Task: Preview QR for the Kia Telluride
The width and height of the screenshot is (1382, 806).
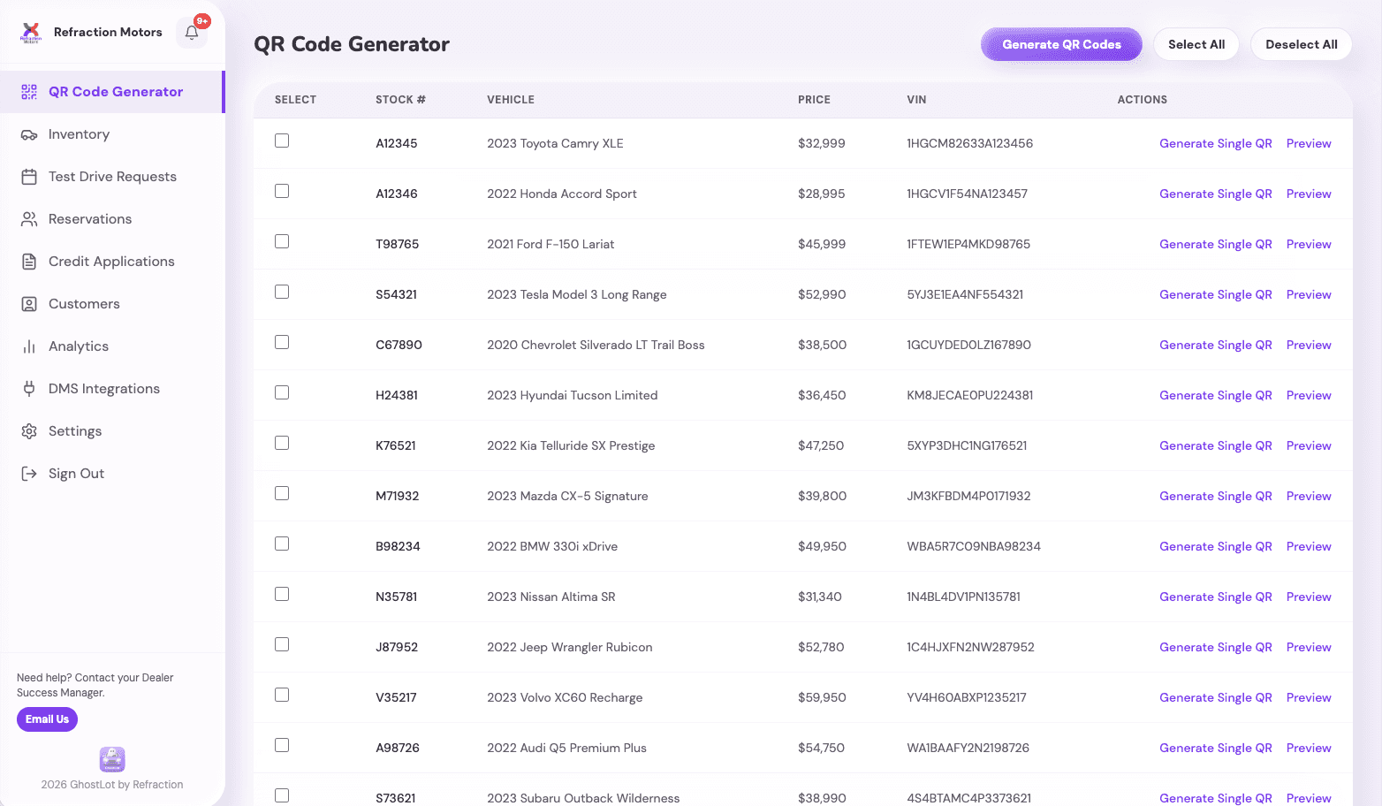Action: pos(1308,445)
